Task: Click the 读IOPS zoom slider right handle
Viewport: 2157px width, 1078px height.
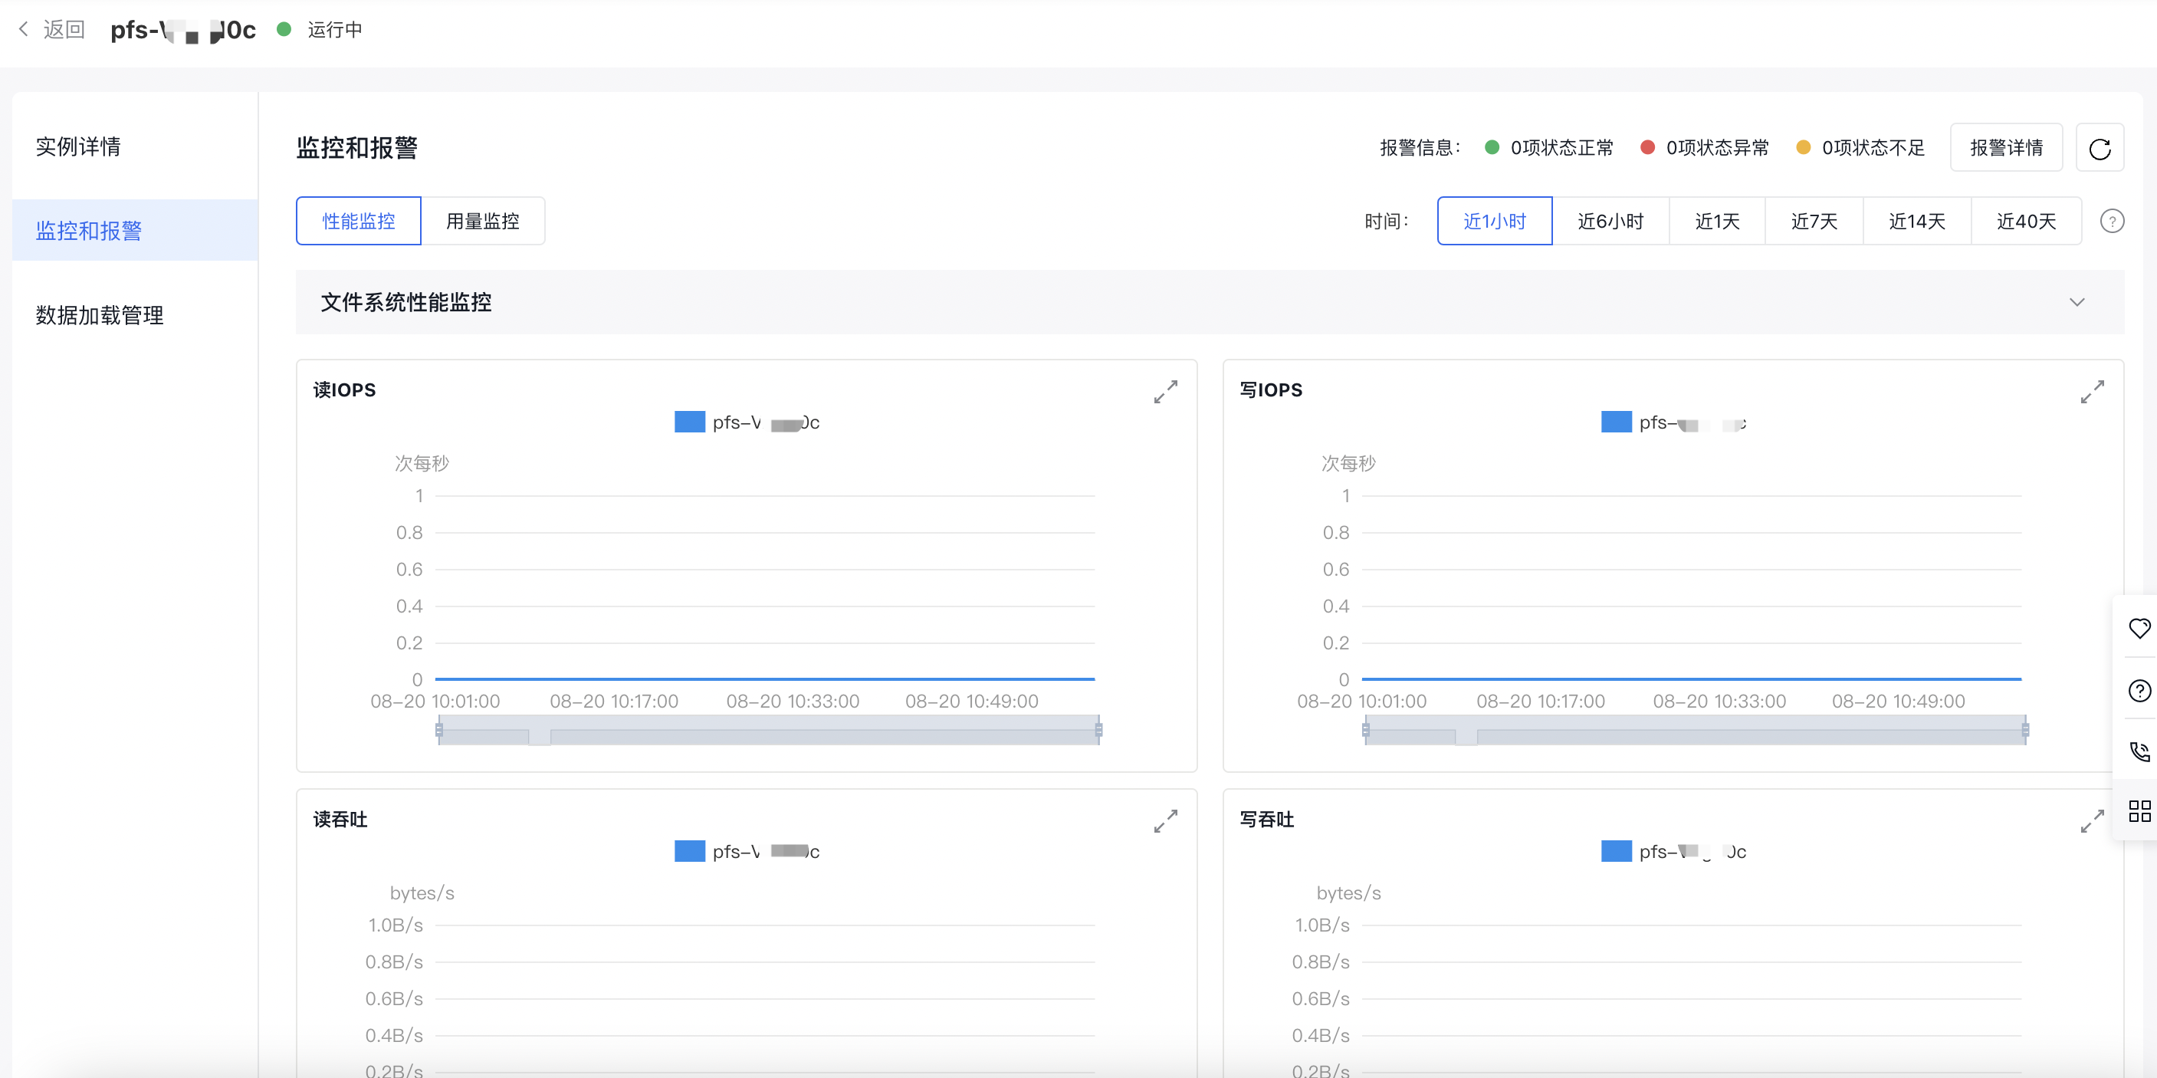Action: [1098, 731]
